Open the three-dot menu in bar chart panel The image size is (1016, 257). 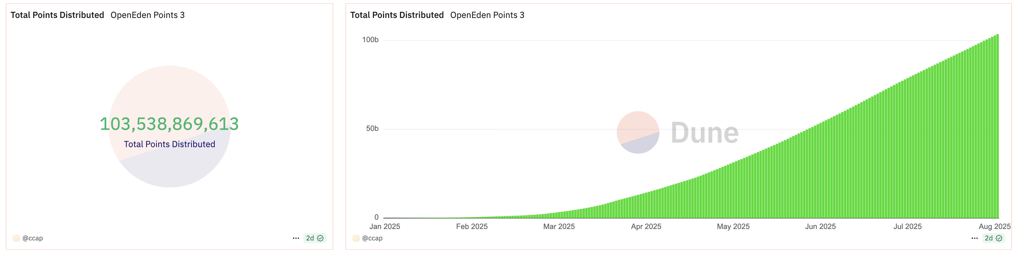(x=974, y=238)
